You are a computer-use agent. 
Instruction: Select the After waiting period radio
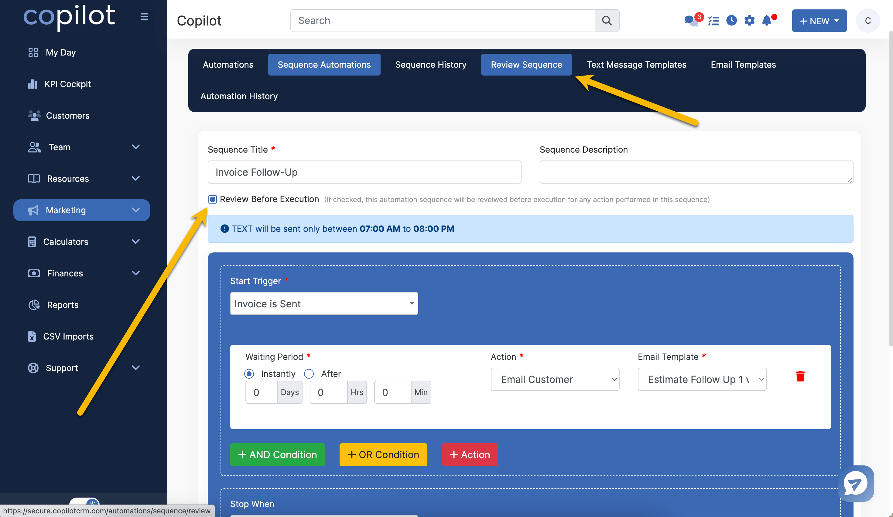tap(309, 374)
